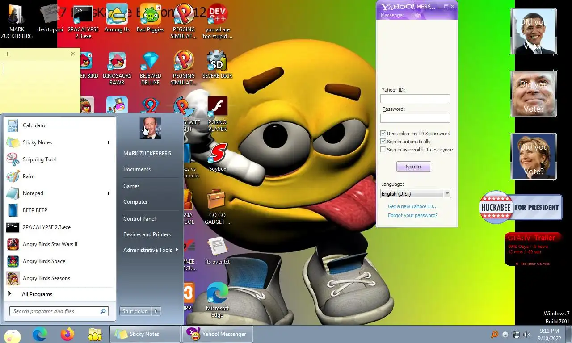The width and height of the screenshot is (572, 343).
Task: Switch to Sticky Notes taskbar button
Action: 145,334
